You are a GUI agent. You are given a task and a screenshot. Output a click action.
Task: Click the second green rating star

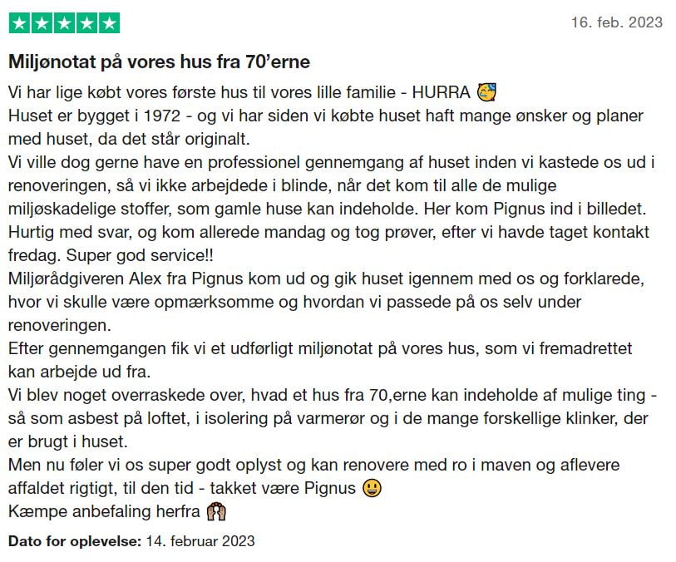[x=42, y=23]
